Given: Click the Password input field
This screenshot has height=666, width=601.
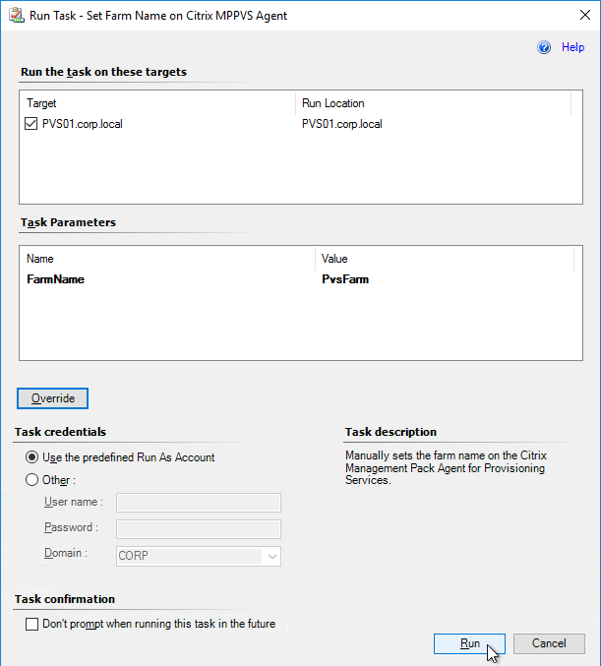Looking at the screenshot, I should pyautogui.click(x=199, y=529).
